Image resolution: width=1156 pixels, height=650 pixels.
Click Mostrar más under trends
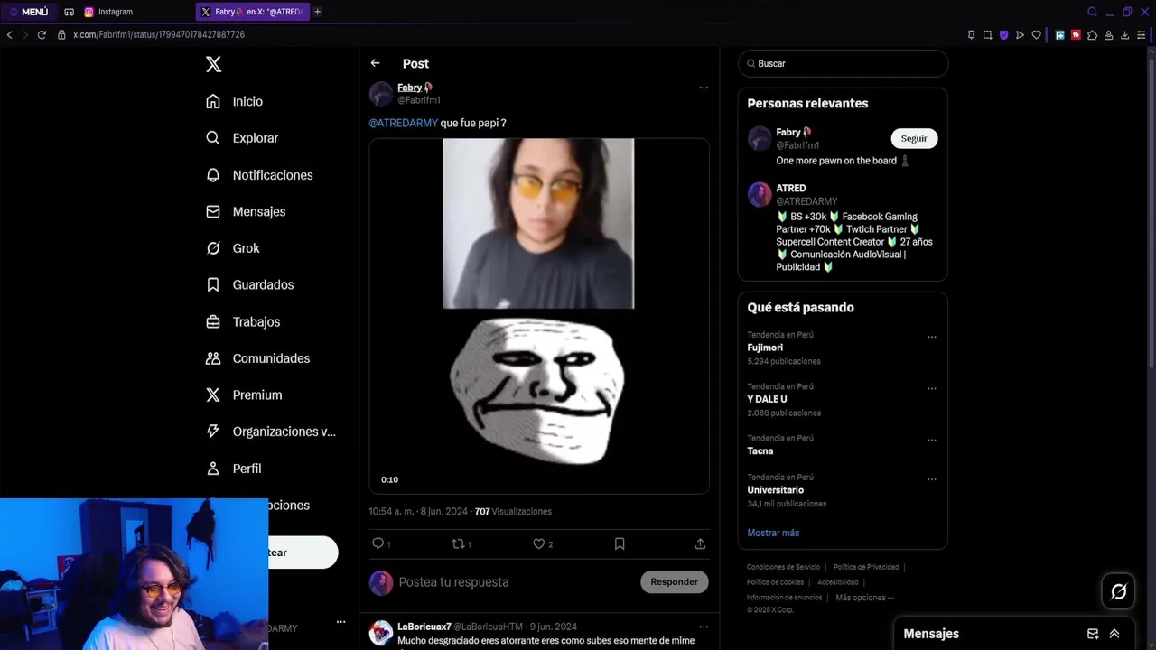[x=773, y=533]
